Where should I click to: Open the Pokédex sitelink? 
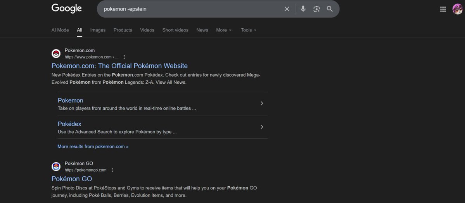click(x=69, y=124)
